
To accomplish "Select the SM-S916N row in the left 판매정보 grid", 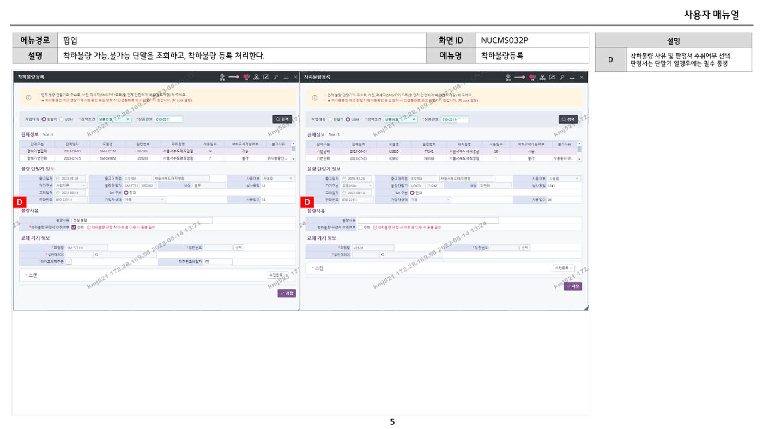I will (x=155, y=158).
